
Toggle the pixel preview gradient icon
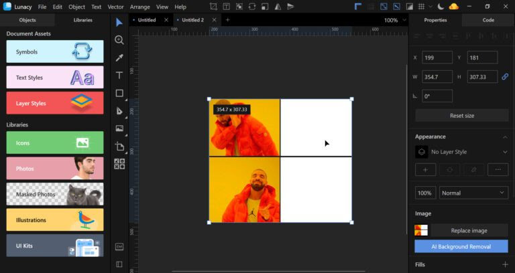(409, 7)
